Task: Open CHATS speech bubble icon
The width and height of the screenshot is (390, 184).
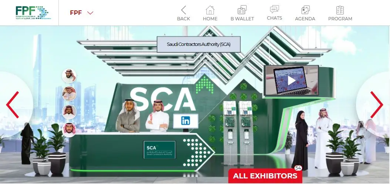Action: [x=274, y=10]
